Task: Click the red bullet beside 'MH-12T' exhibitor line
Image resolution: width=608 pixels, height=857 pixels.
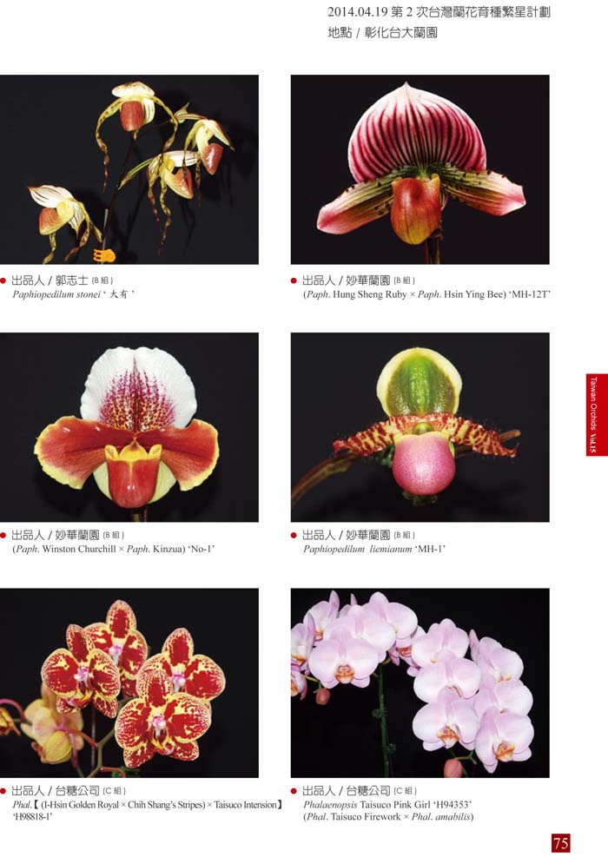Action: tap(294, 281)
